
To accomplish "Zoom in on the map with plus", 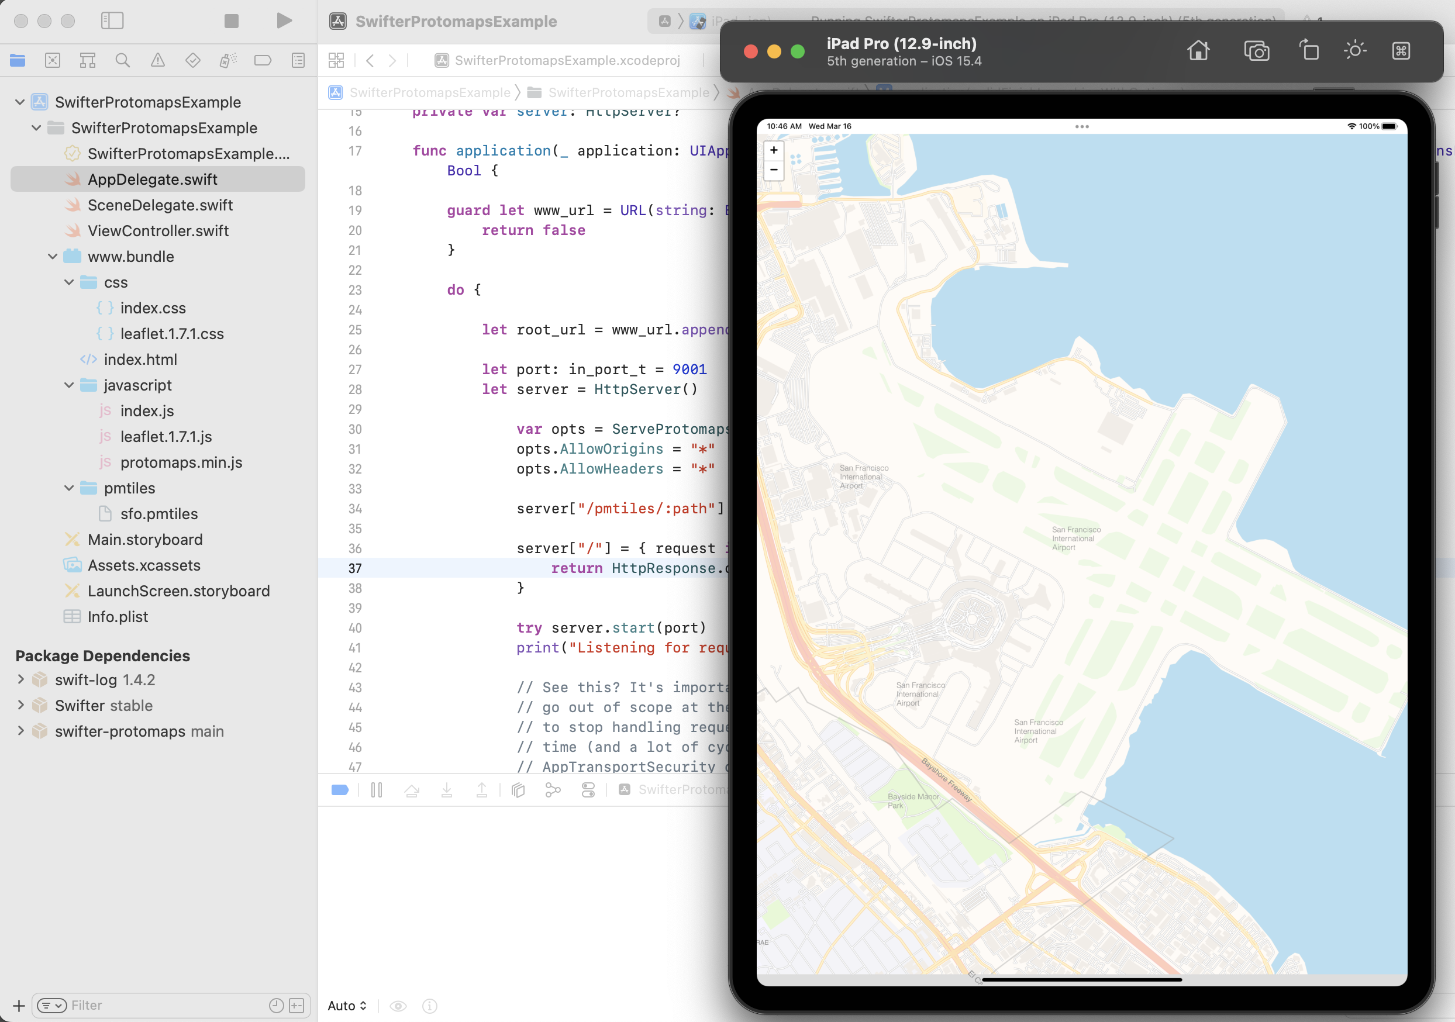I will (773, 150).
